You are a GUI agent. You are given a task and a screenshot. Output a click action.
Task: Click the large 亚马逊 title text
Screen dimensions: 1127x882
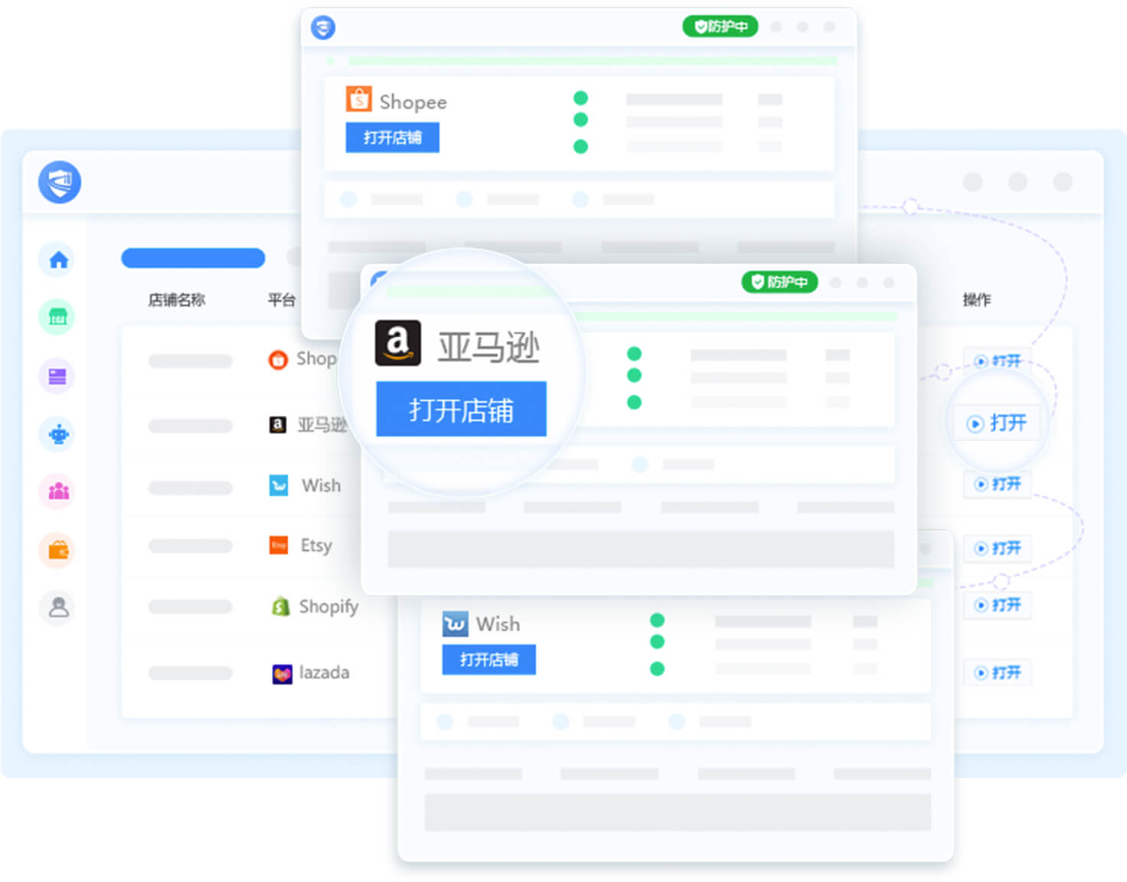coord(488,348)
